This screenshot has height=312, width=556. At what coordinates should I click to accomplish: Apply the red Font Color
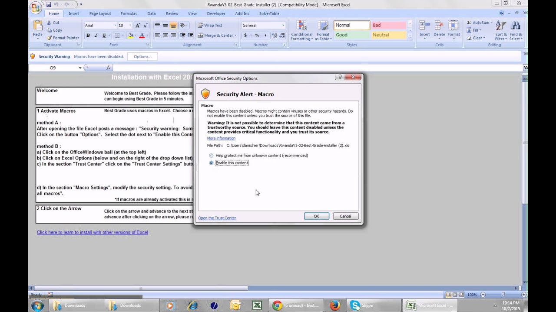pos(141,36)
